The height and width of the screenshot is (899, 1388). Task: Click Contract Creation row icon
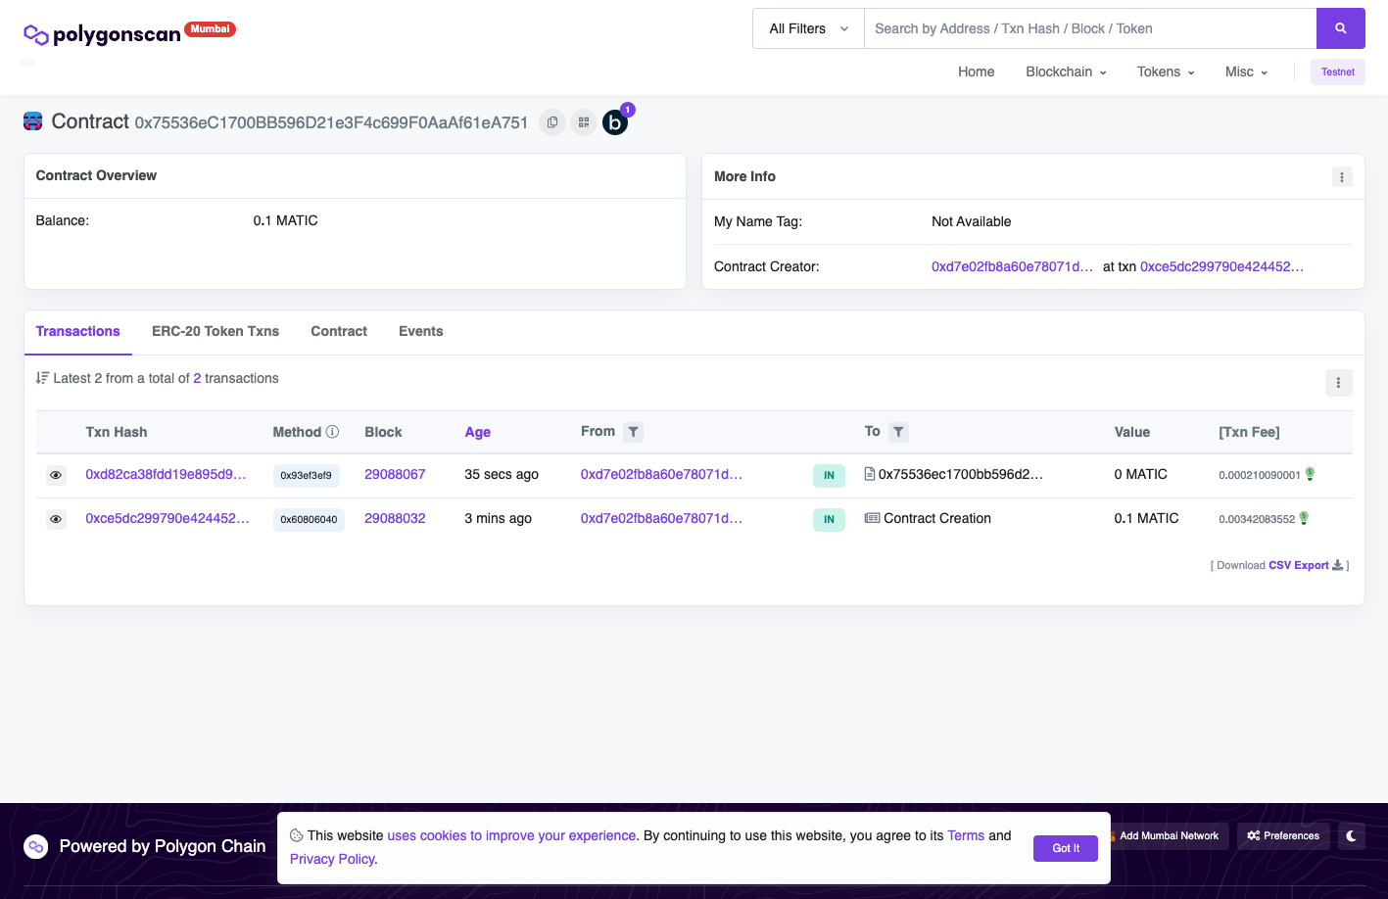coord(872,518)
